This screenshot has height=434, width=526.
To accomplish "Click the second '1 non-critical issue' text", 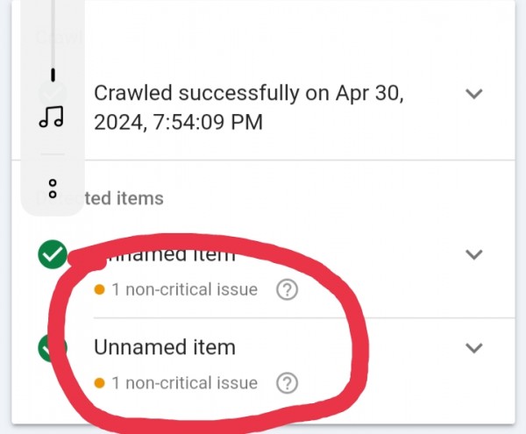I will [x=184, y=382].
